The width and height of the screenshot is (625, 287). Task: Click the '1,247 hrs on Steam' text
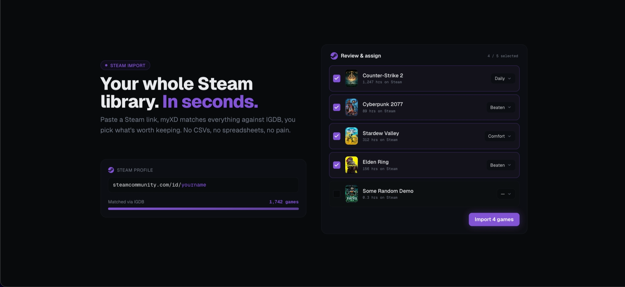(x=382, y=82)
